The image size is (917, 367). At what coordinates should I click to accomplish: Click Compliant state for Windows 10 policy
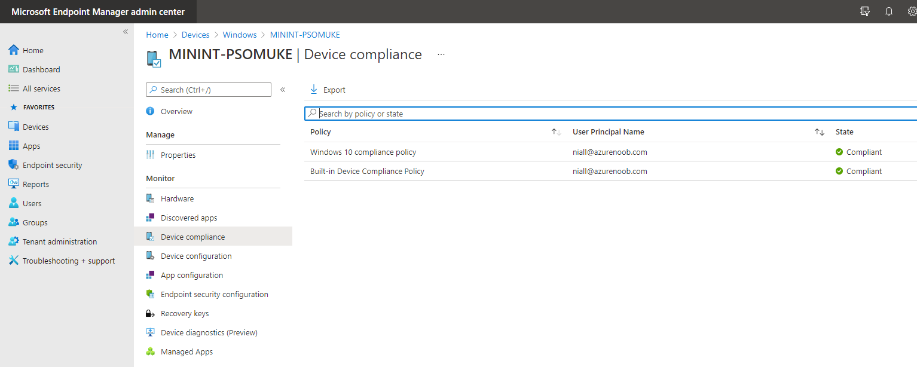864,152
